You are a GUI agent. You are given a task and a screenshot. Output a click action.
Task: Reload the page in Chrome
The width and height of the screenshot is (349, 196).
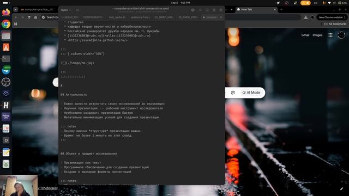click(x=29, y=17)
